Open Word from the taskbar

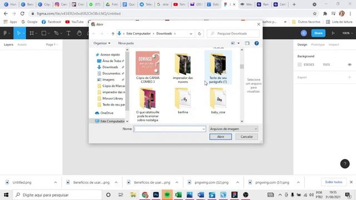tap(201, 195)
